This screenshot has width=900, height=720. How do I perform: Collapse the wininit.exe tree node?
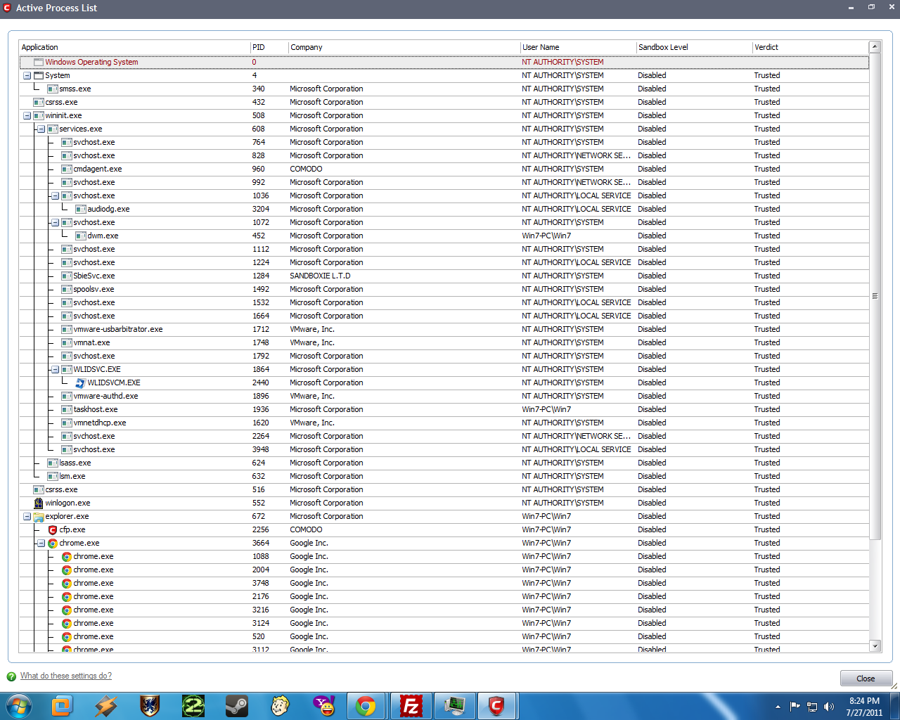point(27,115)
